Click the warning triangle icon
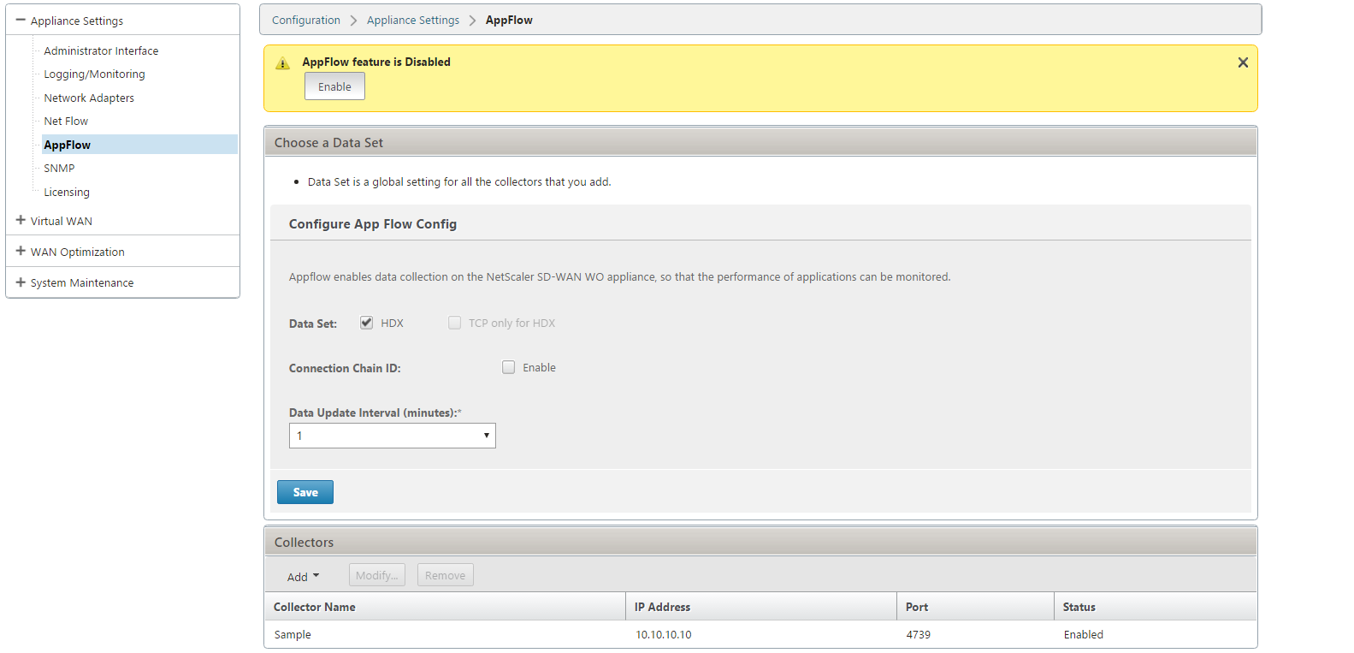This screenshot has width=1354, height=653. 283,63
